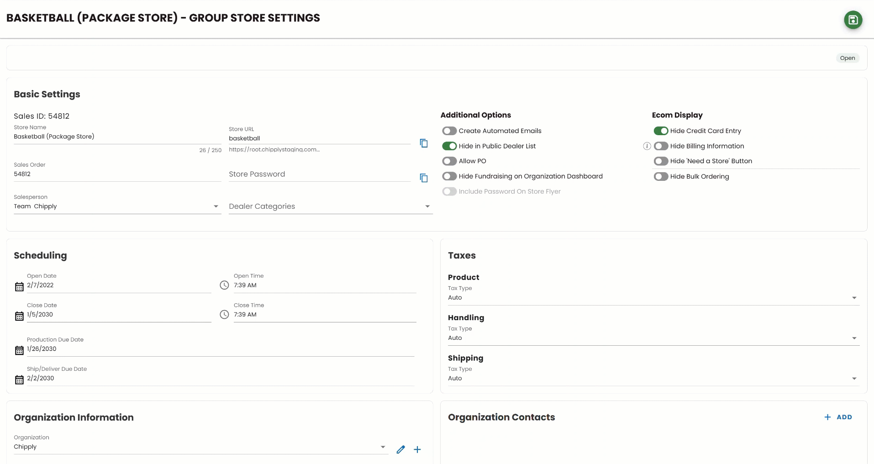The width and height of the screenshot is (874, 464).
Task: Click the info icon beside Hide Billing Information
Action: [x=647, y=146]
